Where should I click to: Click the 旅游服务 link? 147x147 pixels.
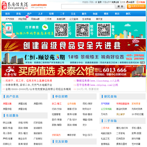click(38, 128)
